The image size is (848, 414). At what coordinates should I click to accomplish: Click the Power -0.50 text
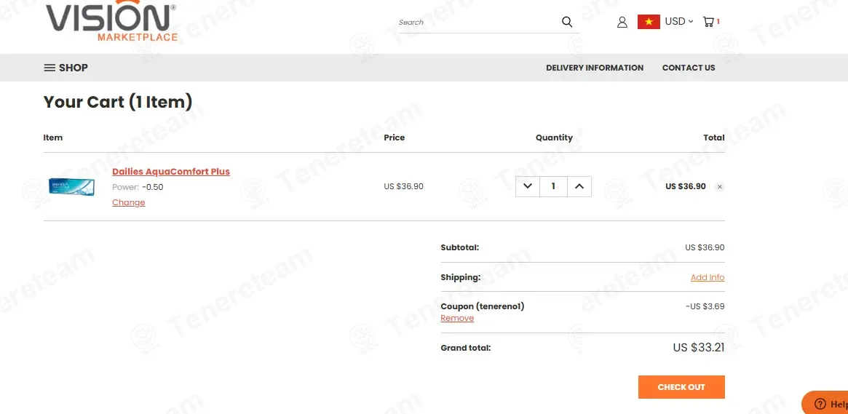pos(138,187)
